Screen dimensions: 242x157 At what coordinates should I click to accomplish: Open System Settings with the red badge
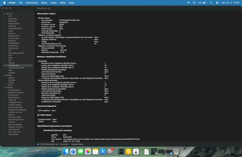pyautogui.click(x=110, y=152)
